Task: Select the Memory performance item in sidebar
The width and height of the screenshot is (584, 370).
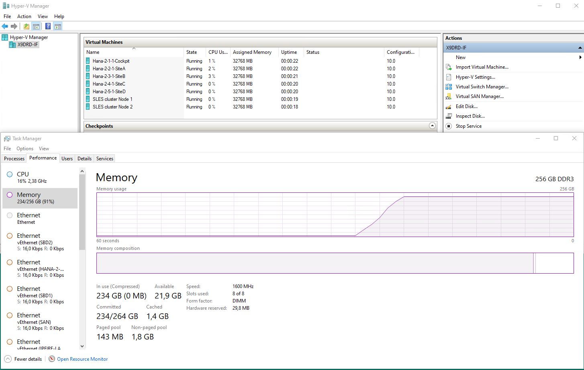Action: coord(40,198)
